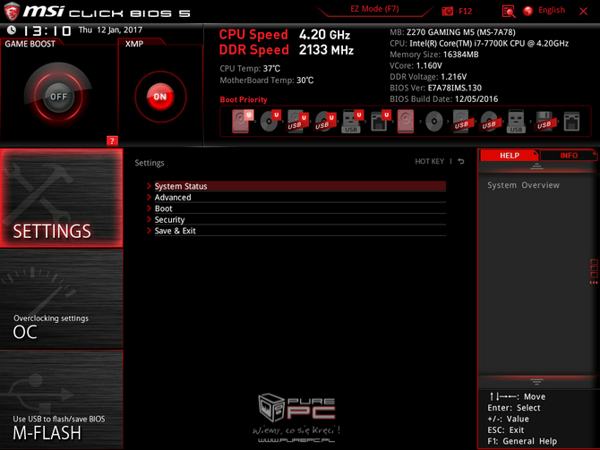Open the SETTINGS section panel
Viewport: 600px width, 450px height.
[x=61, y=198]
